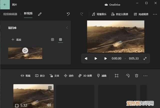Screen dimensions: 160x108
Task: Click the redo arrow icon
Action: pos(81,14)
